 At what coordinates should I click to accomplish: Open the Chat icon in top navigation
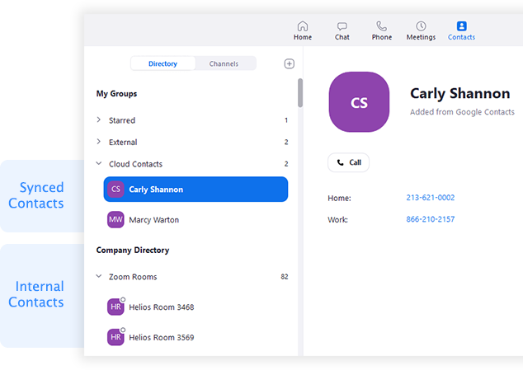pyautogui.click(x=342, y=26)
